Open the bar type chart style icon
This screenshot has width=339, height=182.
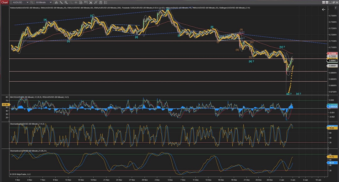(x=56, y=3)
